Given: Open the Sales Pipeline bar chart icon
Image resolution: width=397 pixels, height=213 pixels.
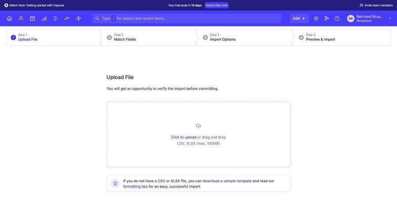Looking at the screenshot, I should [x=44, y=18].
